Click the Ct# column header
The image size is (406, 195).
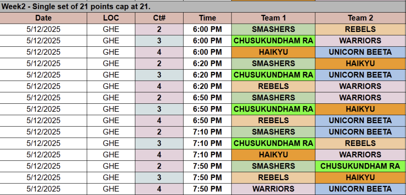pos(159,18)
